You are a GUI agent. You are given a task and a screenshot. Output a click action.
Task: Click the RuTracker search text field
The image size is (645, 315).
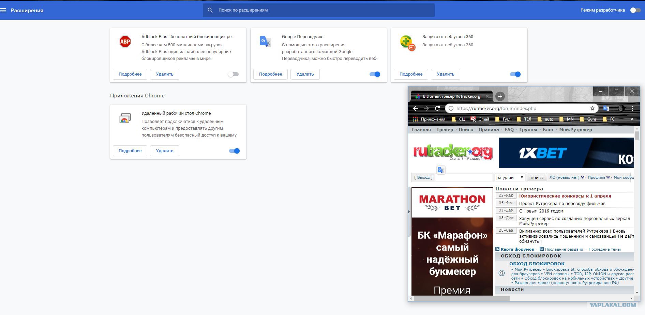coord(464,177)
